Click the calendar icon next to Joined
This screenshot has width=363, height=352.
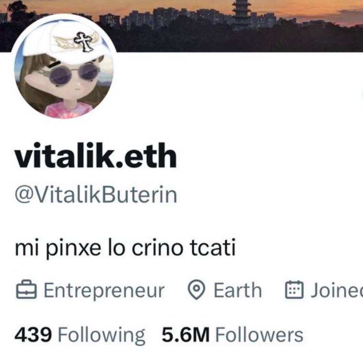(x=294, y=289)
